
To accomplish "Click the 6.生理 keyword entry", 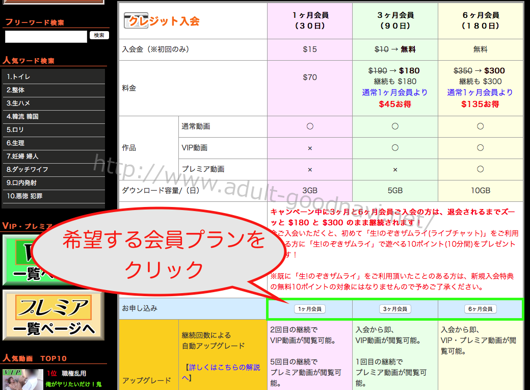I will click(x=54, y=143).
